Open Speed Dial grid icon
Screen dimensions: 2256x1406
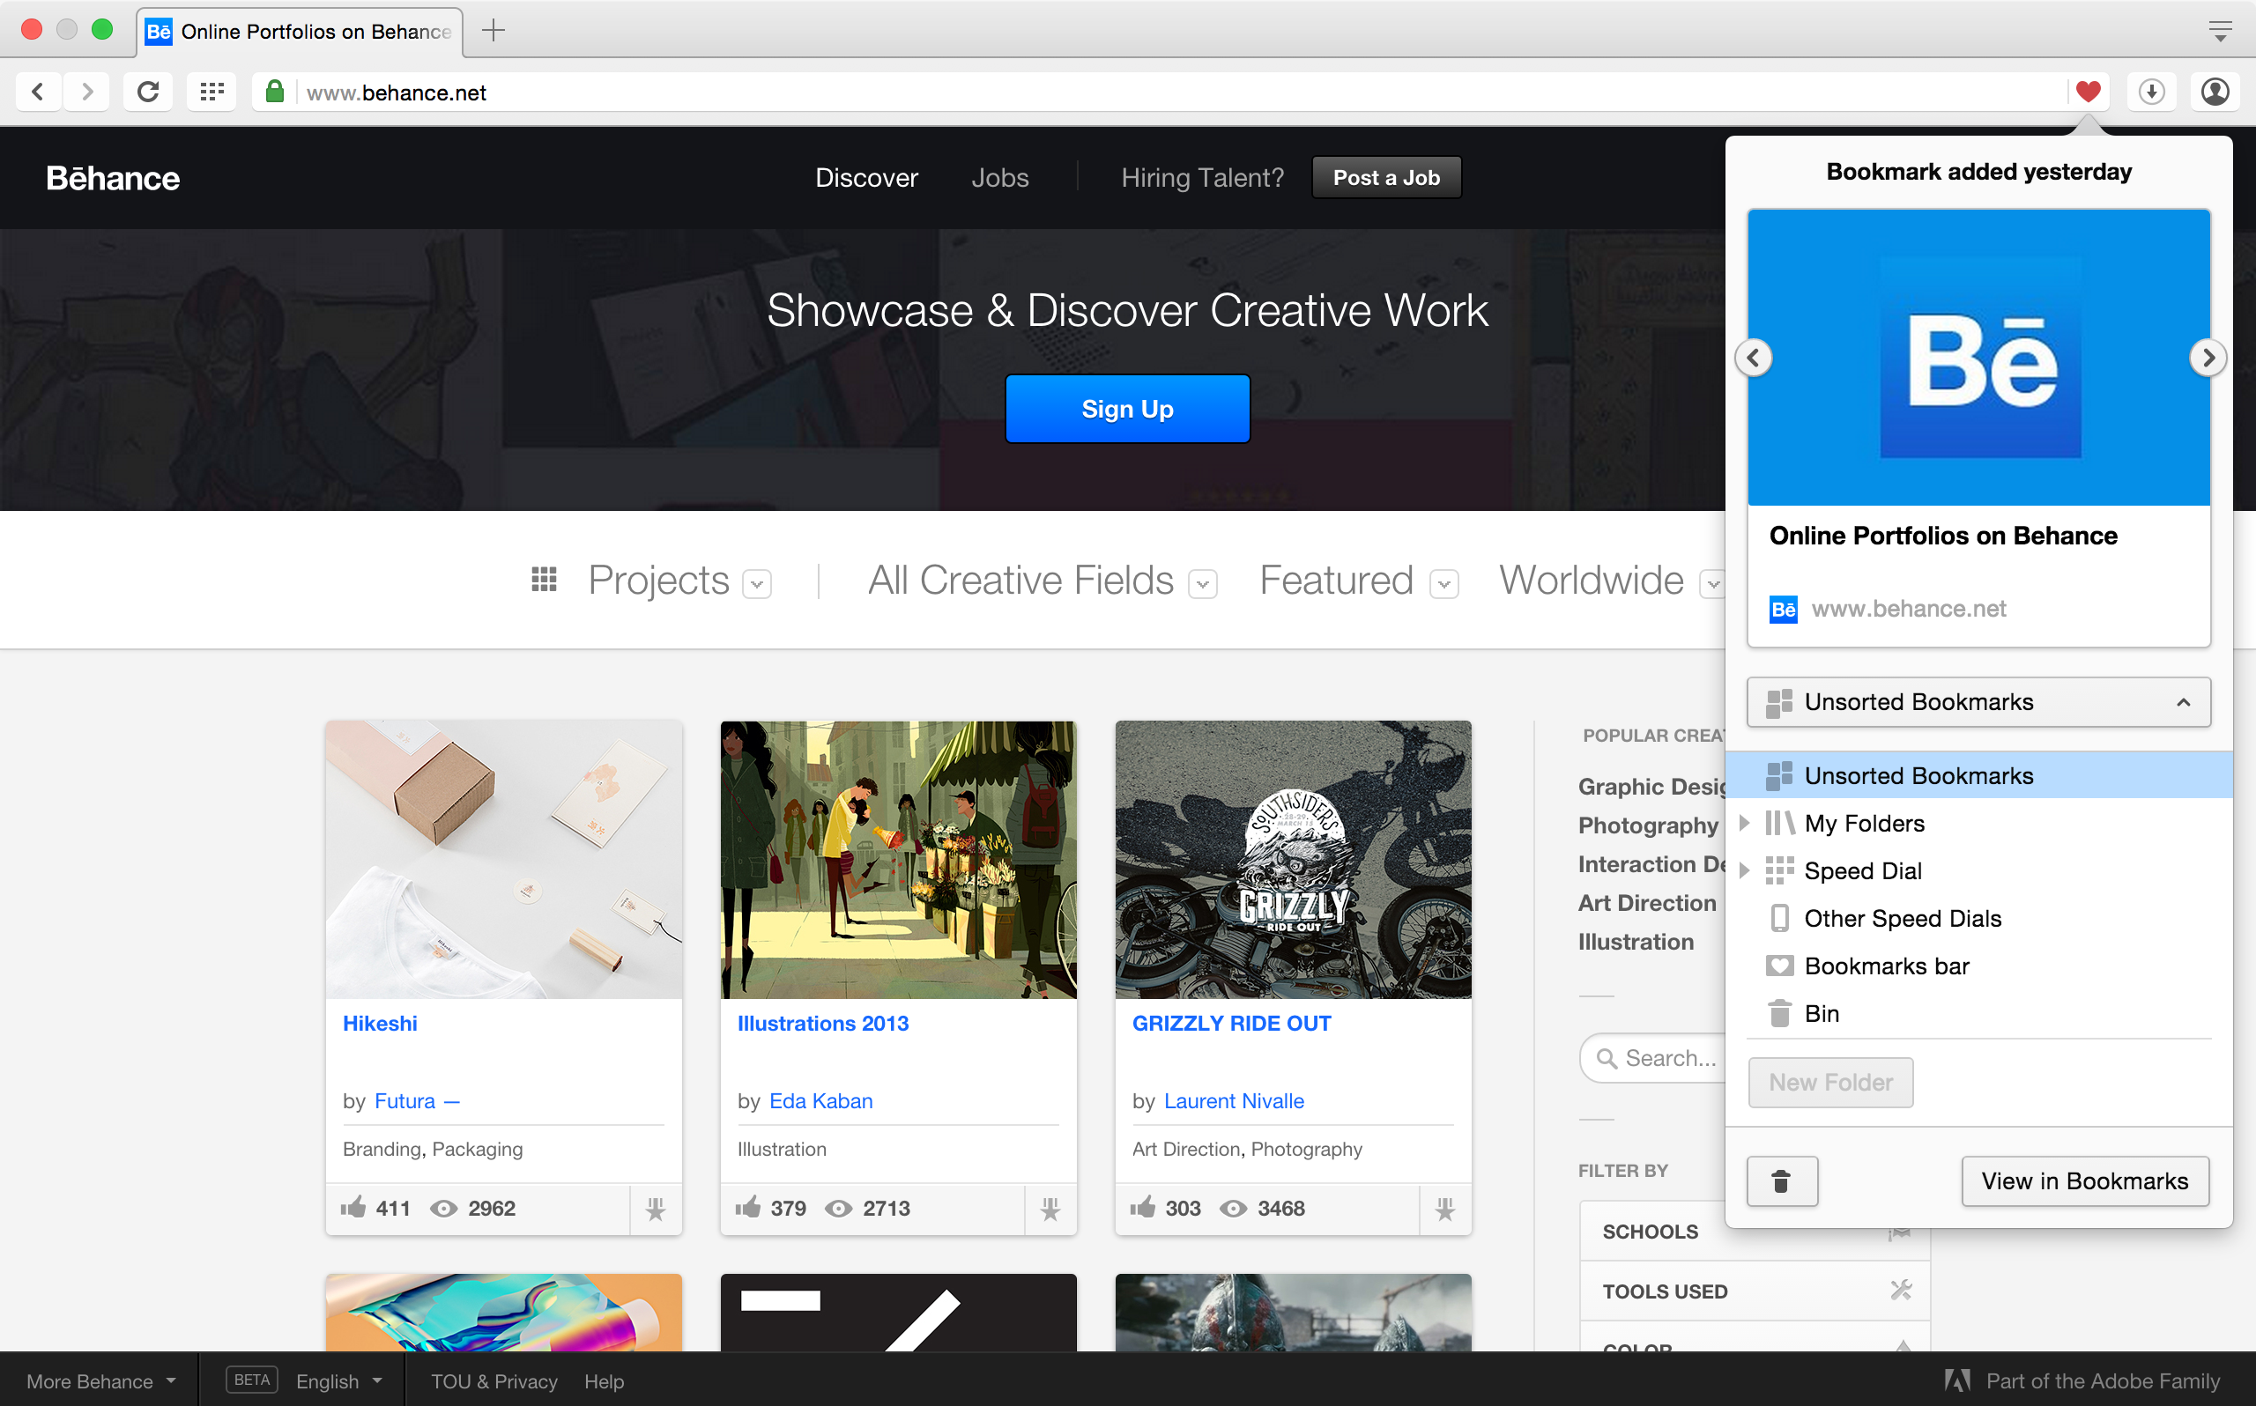click(x=212, y=91)
